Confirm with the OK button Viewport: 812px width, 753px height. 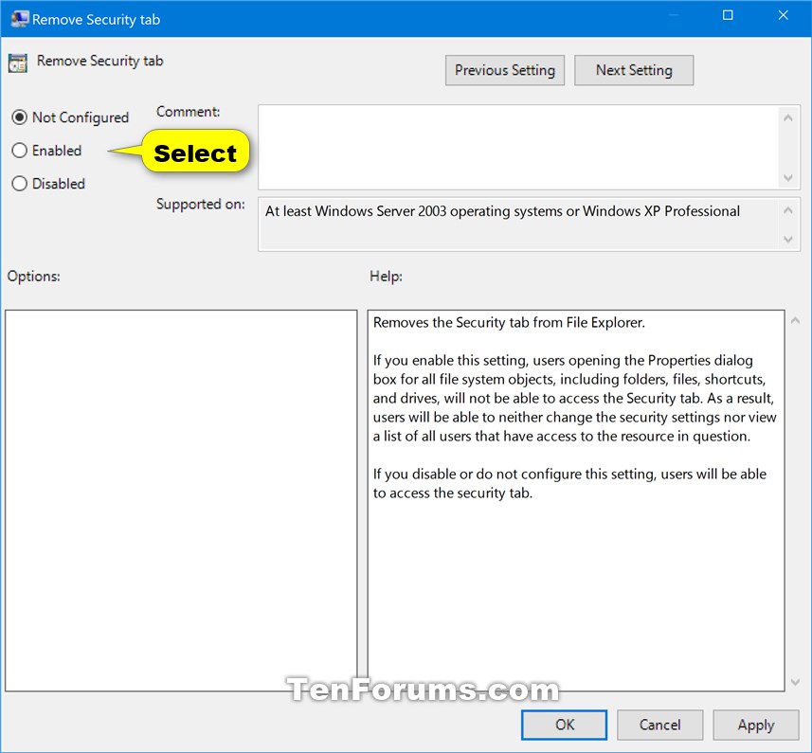point(564,725)
